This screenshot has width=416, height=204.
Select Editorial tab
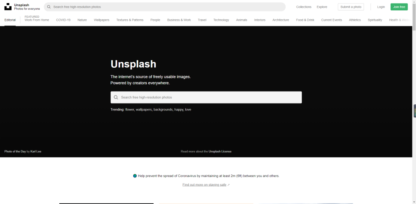pyautogui.click(x=10, y=20)
